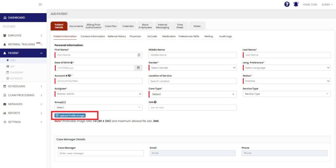Image resolution: width=336 pixels, height=168 pixels.
Task: Click the Account Number input field
Action: coord(98,81)
